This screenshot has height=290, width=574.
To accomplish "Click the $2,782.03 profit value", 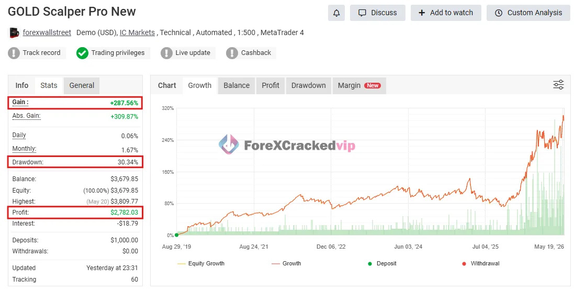I will coord(125,213).
